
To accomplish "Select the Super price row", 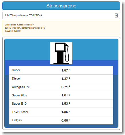I will tap(61, 70).
